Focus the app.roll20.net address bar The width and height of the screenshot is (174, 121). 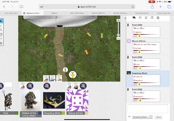(87, 7)
